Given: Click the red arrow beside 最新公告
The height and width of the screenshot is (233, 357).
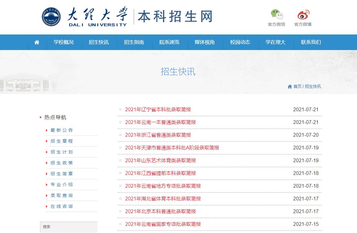Looking at the screenshot, I should pos(47,130).
